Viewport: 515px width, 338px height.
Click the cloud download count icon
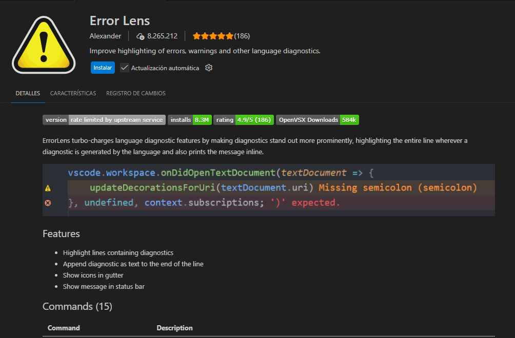[140, 36]
